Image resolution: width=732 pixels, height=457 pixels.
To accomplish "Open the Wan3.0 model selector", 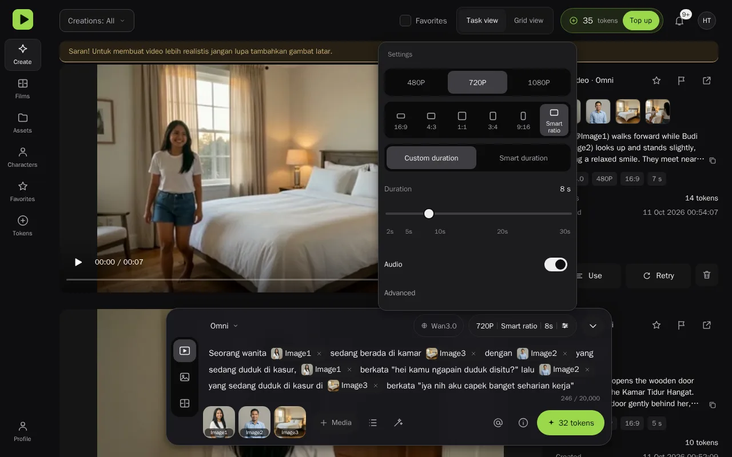I will pyautogui.click(x=439, y=326).
